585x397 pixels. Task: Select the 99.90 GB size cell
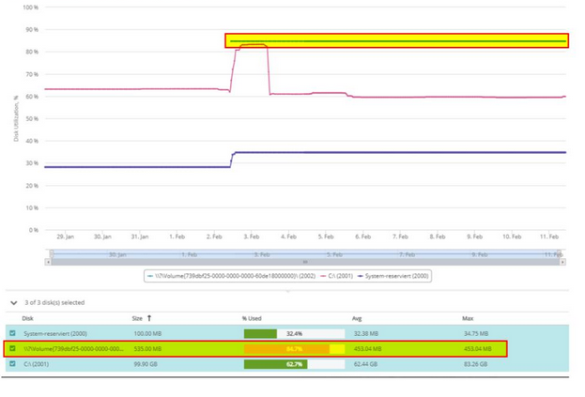point(146,364)
